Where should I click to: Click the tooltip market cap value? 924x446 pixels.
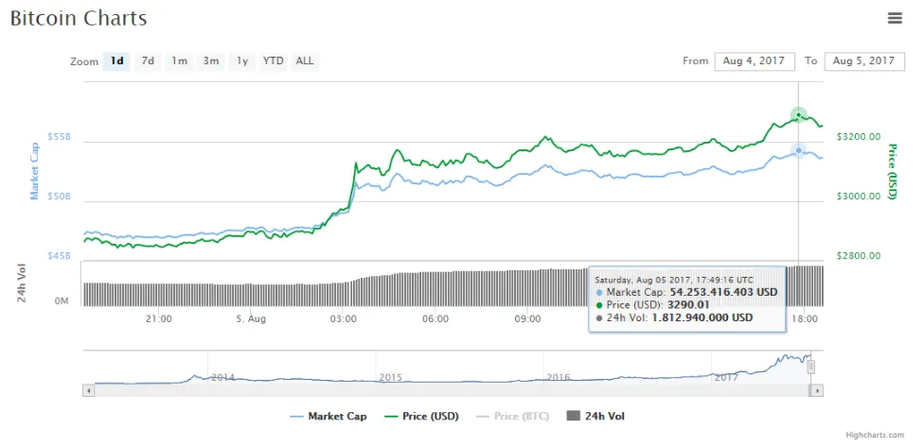tap(723, 292)
